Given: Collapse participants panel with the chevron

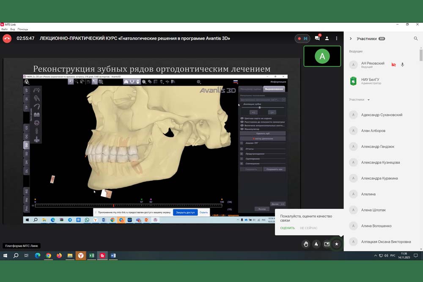Looking at the screenshot, I should (x=351, y=38).
